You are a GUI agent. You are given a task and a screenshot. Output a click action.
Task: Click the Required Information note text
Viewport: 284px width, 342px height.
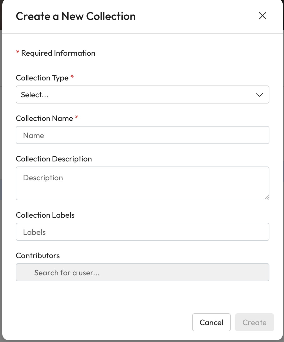pos(58,53)
